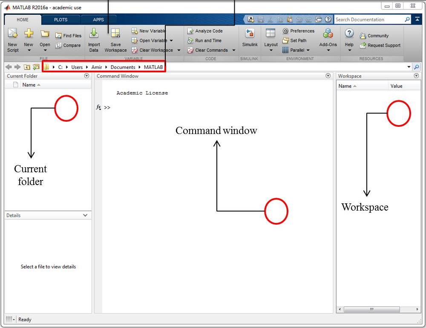
Task: Expand the New dropdown arrow
Action: tap(29, 51)
